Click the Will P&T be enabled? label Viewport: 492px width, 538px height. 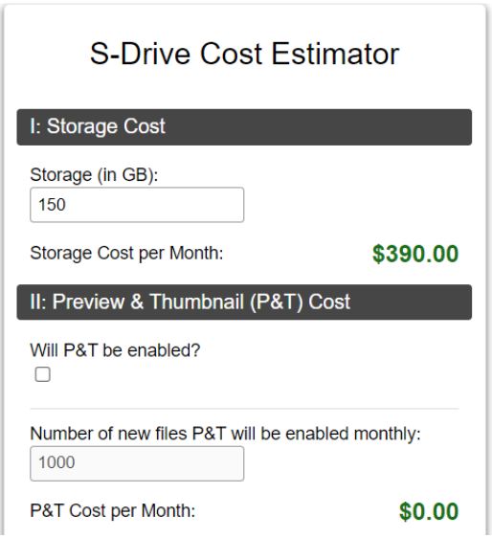[115, 350]
